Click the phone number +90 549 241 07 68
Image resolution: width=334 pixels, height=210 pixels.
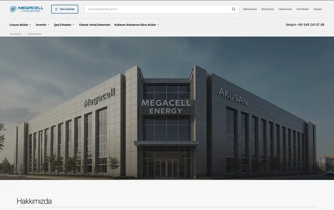310,25
